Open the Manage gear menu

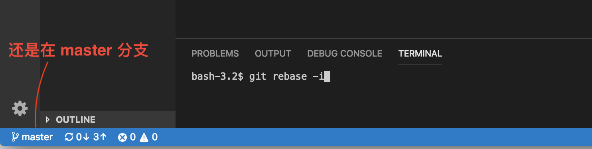pyautogui.click(x=20, y=108)
